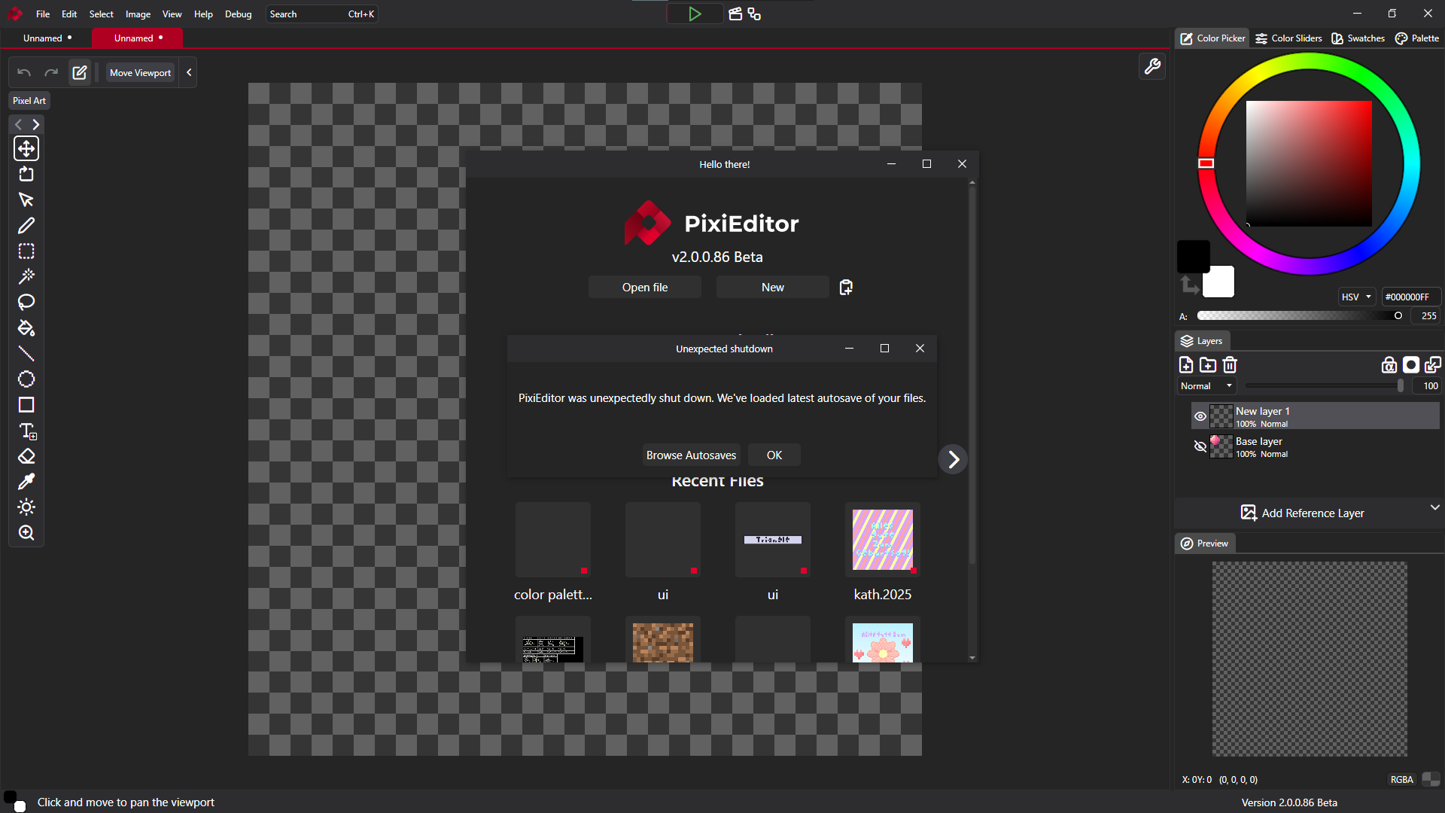1445x813 pixels.
Task: Delete the selected layer trash icon
Action: (1230, 365)
